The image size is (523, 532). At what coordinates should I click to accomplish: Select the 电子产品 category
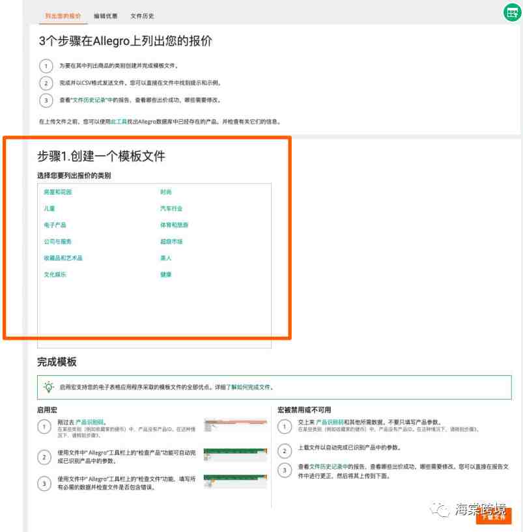[x=55, y=225]
